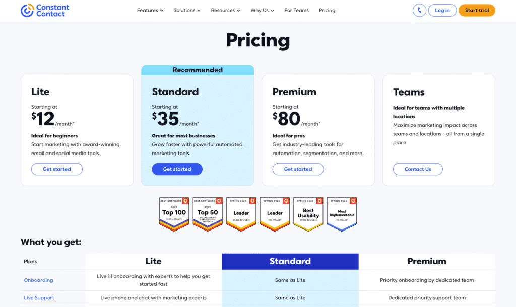Select the Leader Small Business badge
The height and width of the screenshot is (307, 516).
pos(241,214)
